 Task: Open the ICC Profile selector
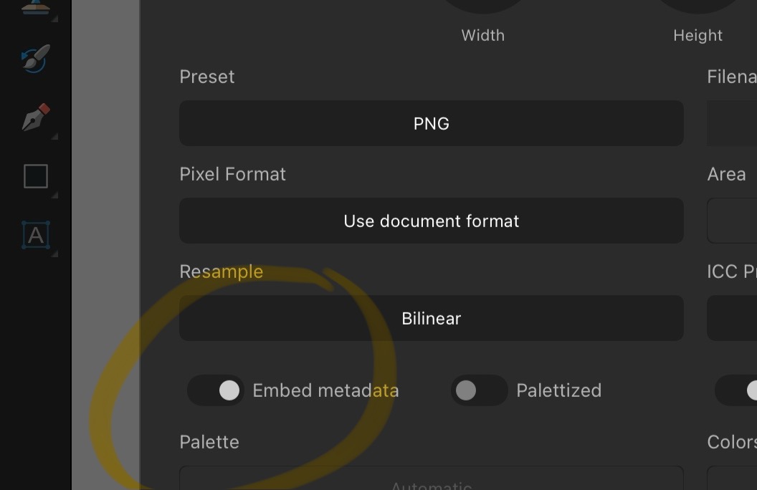tap(732, 318)
